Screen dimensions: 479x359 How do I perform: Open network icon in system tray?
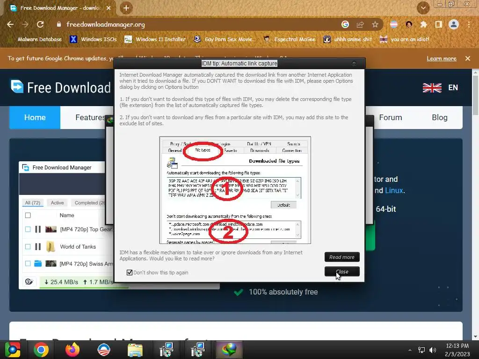tap(421, 350)
